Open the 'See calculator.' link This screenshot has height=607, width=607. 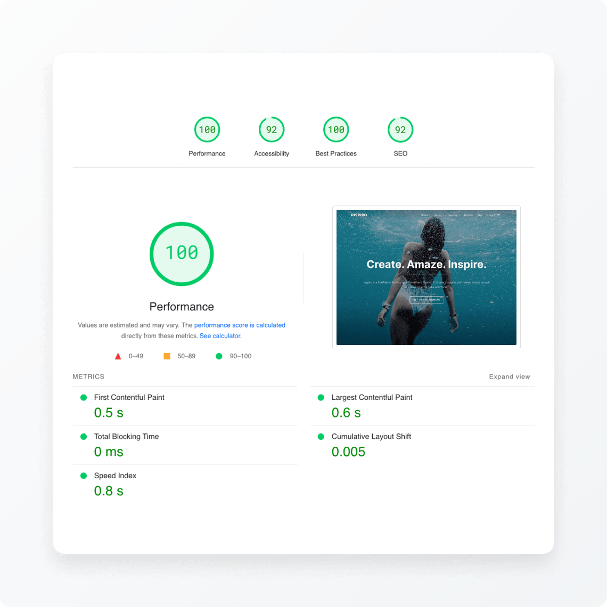click(x=220, y=336)
